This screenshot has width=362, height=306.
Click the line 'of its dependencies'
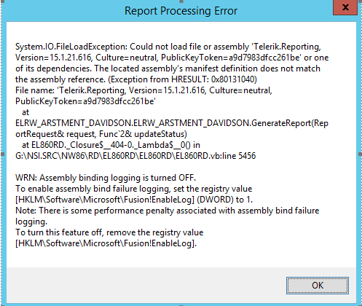(x=168, y=68)
